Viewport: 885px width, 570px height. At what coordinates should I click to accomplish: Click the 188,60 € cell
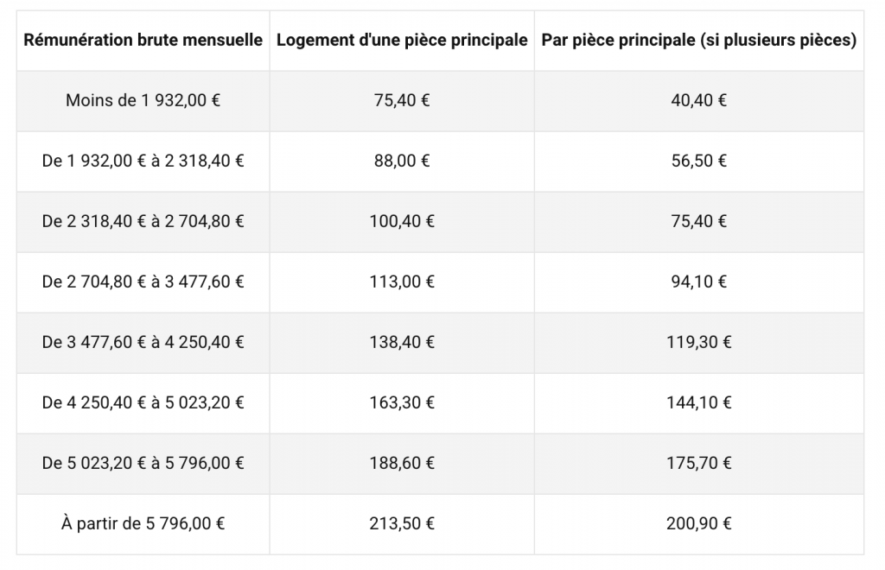pyautogui.click(x=401, y=463)
